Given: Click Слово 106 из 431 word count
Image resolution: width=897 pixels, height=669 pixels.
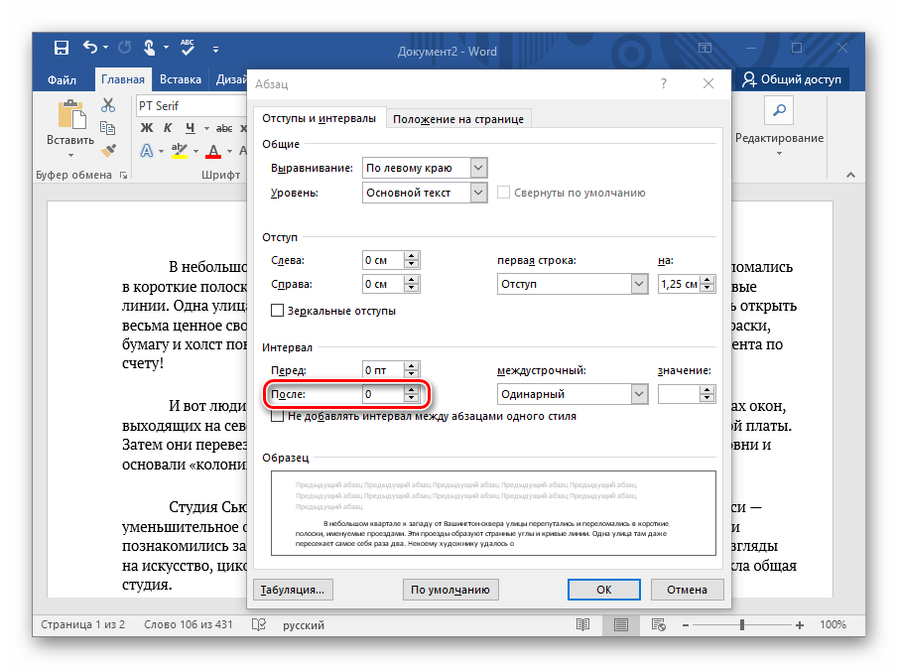Looking at the screenshot, I should click(189, 624).
